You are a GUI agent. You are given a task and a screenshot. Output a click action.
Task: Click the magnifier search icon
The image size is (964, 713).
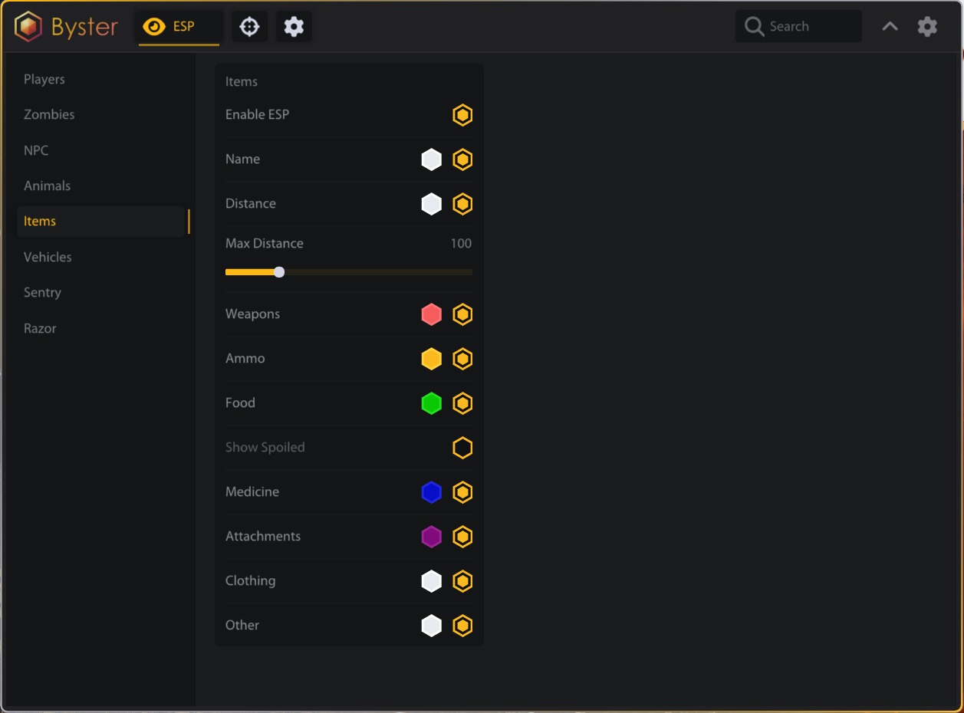click(755, 27)
